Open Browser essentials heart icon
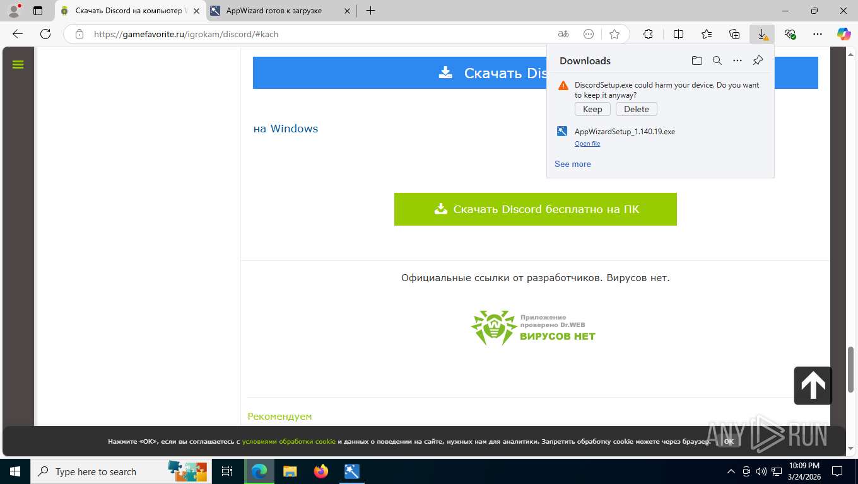This screenshot has width=858, height=484. tap(790, 34)
